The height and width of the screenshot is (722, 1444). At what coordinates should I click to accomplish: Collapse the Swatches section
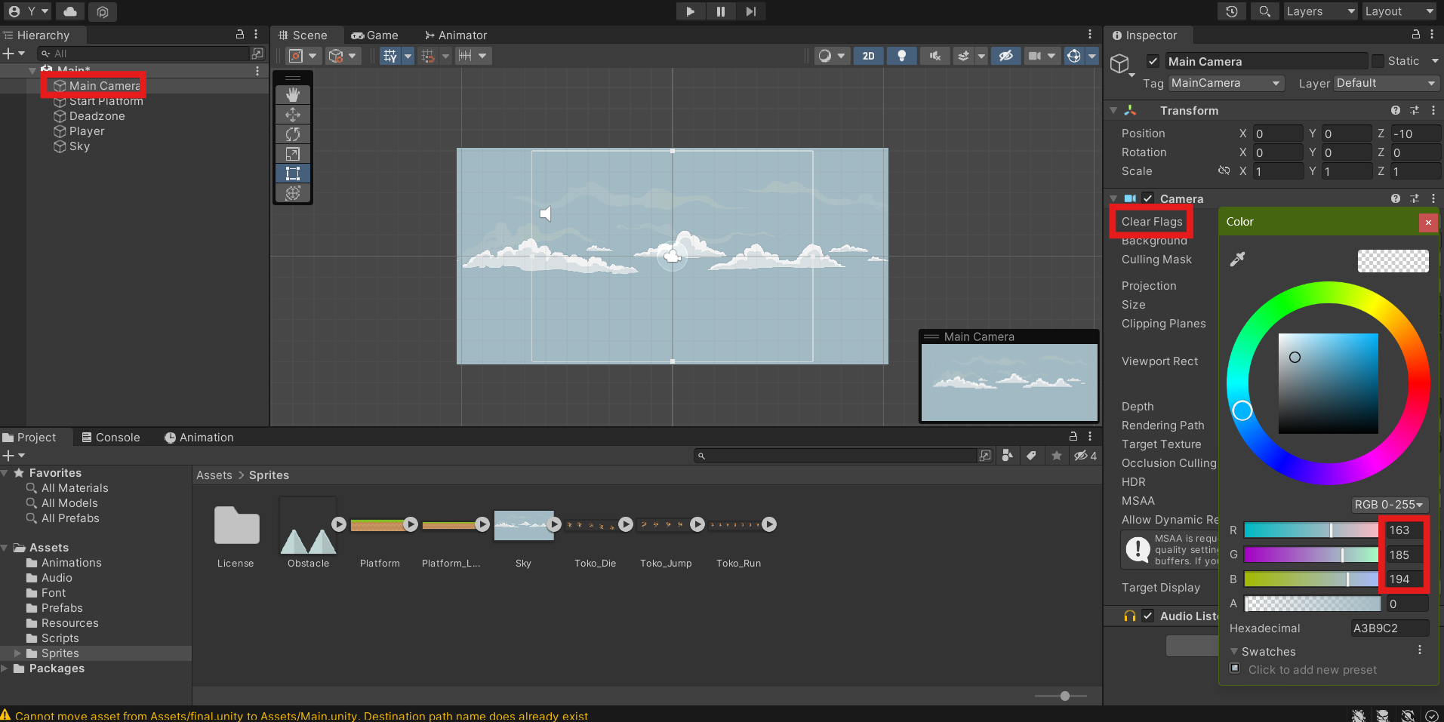1234,652
